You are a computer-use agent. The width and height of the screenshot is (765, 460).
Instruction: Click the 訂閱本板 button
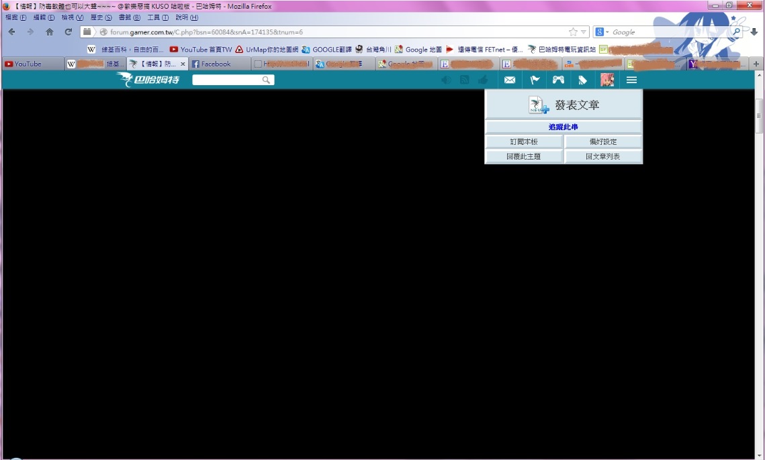click(x=524, y=141)
